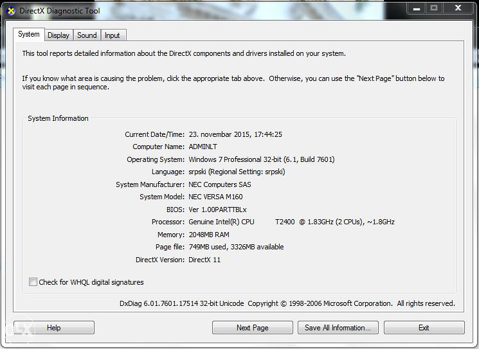
Task: Click '749MB used, 3326MB available' page file value
Action: click(x=236, y=247)
